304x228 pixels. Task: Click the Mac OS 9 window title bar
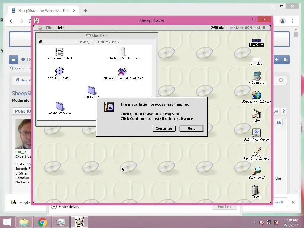click(x=97, y=35)
